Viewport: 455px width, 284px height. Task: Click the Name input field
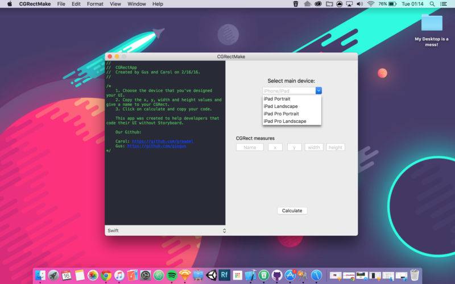tap(250, 147)
